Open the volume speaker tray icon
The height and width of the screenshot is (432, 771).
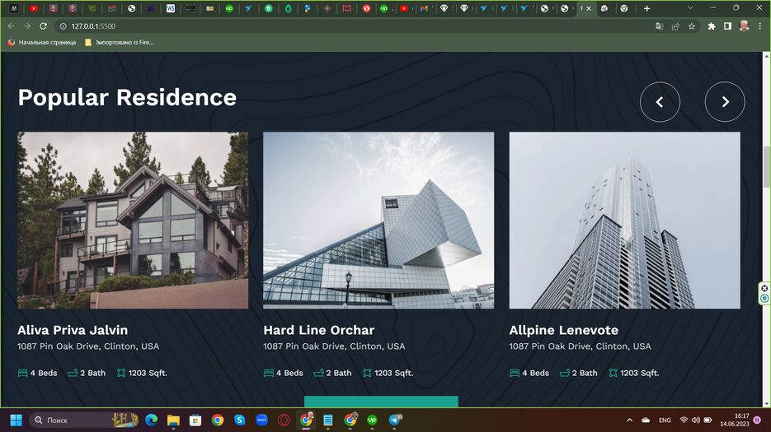tap(696, 420)
